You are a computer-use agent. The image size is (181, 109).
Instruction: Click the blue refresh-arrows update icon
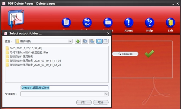[87, 23]
